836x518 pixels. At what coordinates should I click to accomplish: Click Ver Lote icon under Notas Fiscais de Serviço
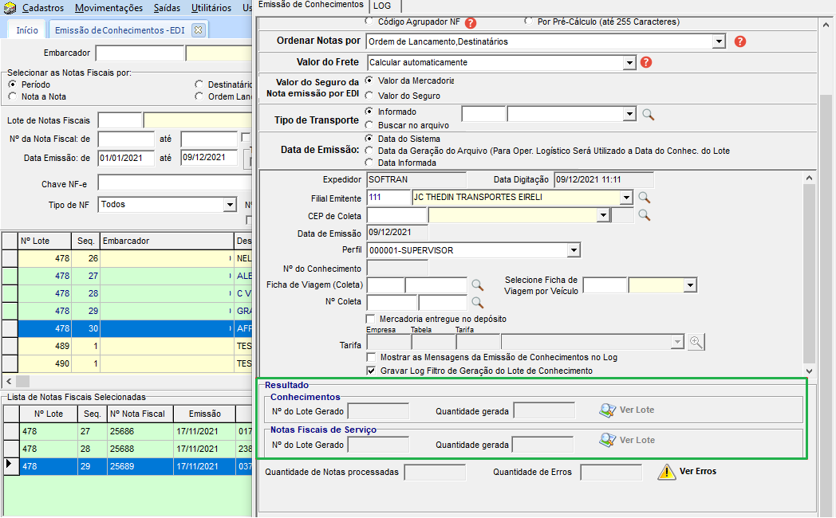607,440
